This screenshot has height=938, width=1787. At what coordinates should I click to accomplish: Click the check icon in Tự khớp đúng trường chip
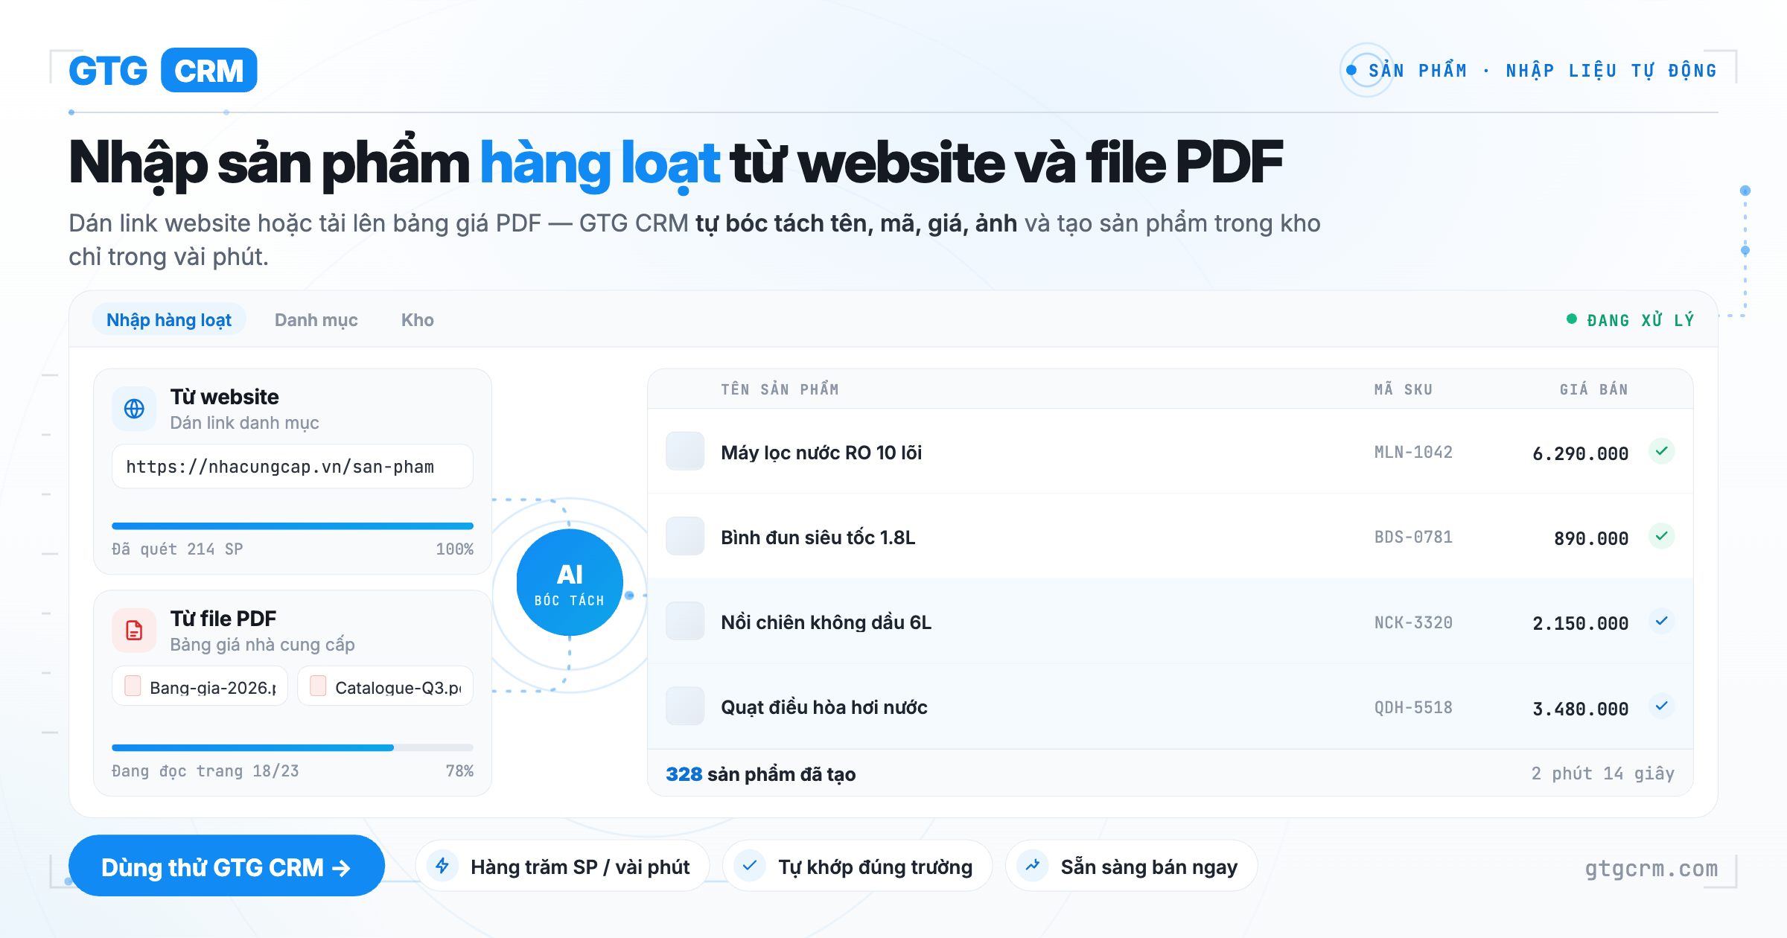pyautogui.click(x=750, y=866)
